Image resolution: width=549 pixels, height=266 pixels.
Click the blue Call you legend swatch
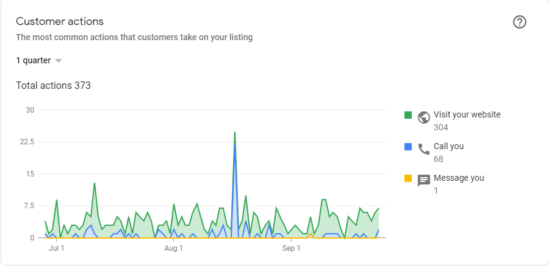pyautogui.click(x=408, y=147)
